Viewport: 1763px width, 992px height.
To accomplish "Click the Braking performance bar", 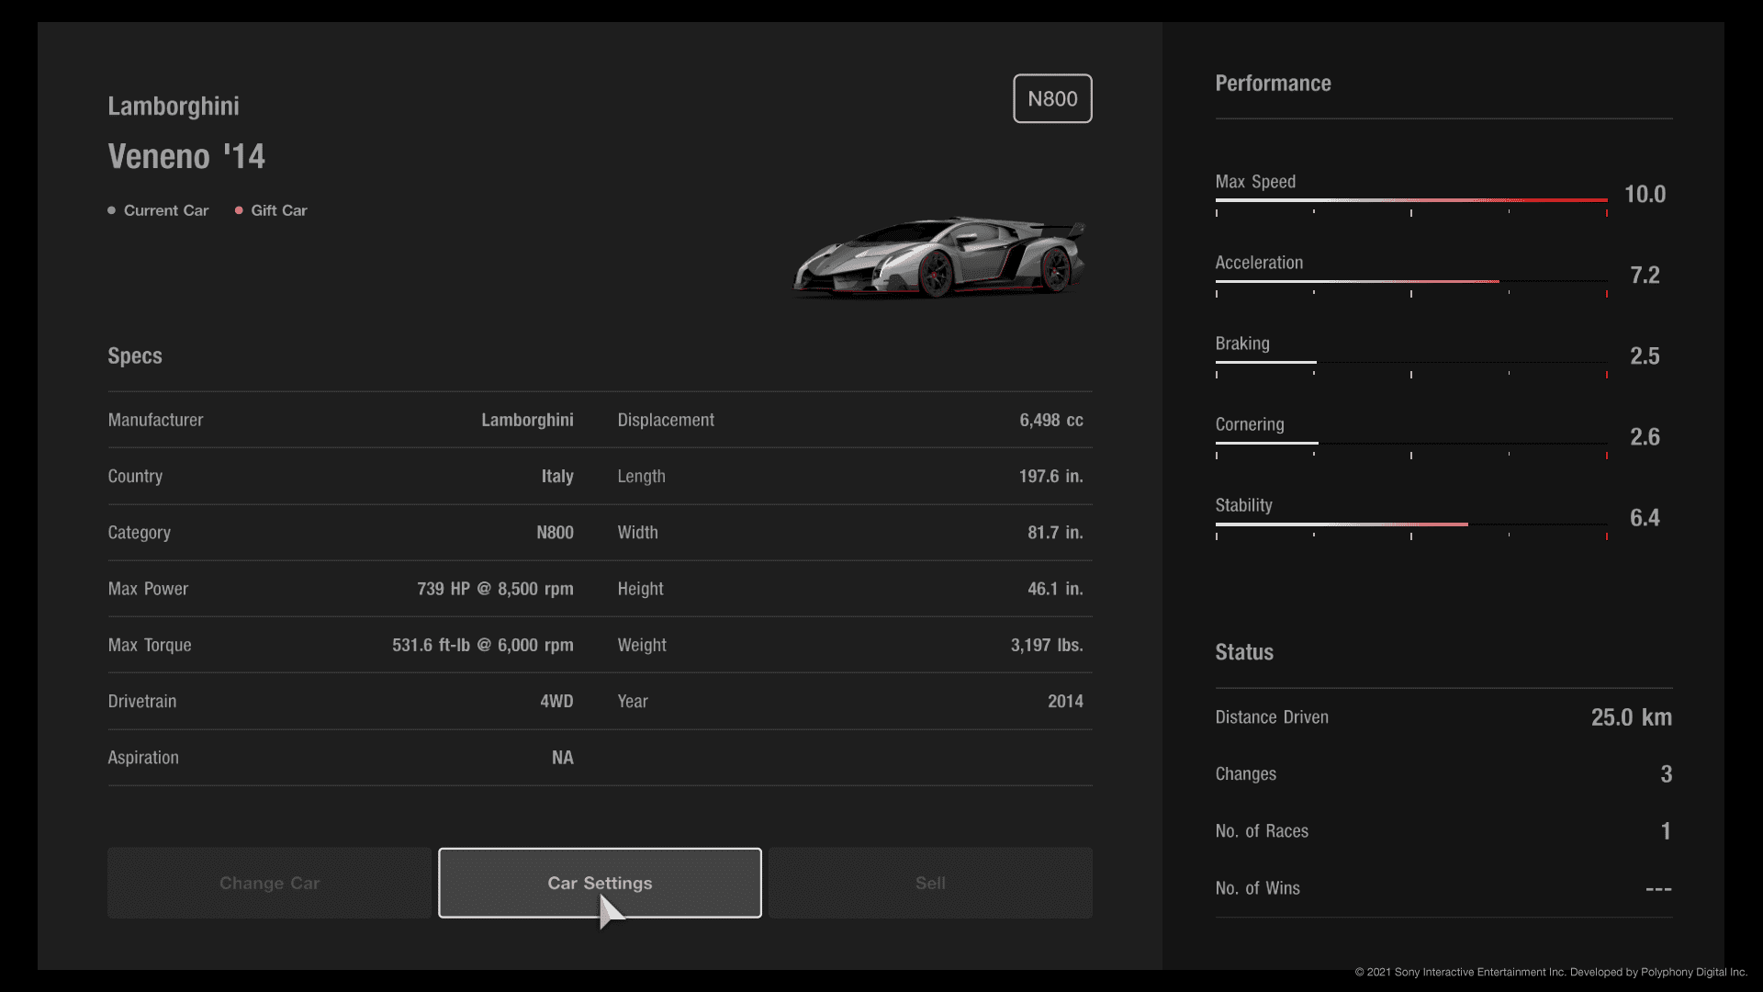I will pos(1411,362).
